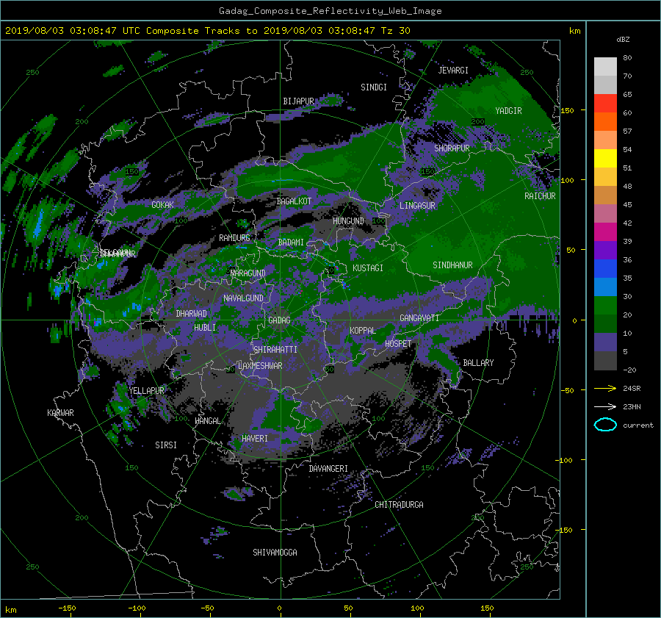
Task: Click the SINDHANUR city label
Action: [452, 265]
